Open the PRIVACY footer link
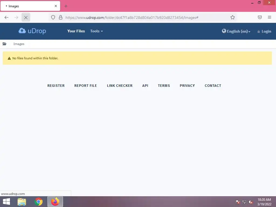Viewport: 276px width, 207px height. [x=187, y=85]
